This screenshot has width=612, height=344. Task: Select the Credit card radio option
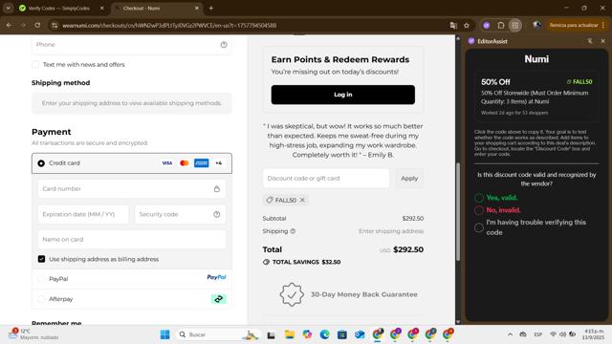41,163
